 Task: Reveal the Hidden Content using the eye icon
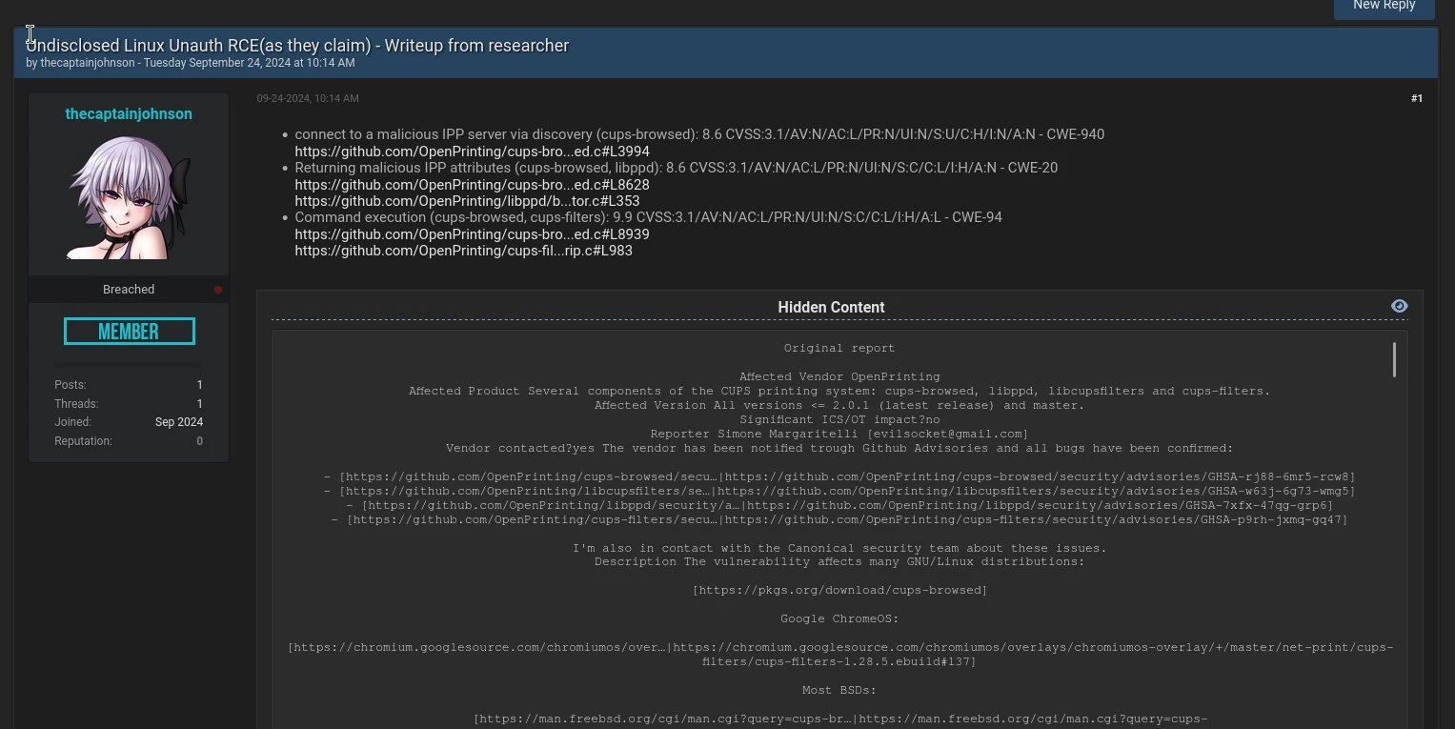pos(1399,306)
